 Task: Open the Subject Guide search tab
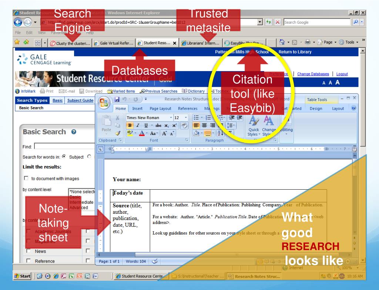click(80, 100)
